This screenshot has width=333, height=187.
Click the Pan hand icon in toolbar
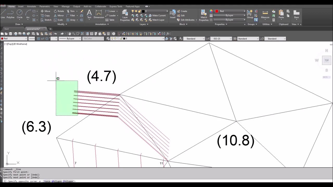click(69, 34)
